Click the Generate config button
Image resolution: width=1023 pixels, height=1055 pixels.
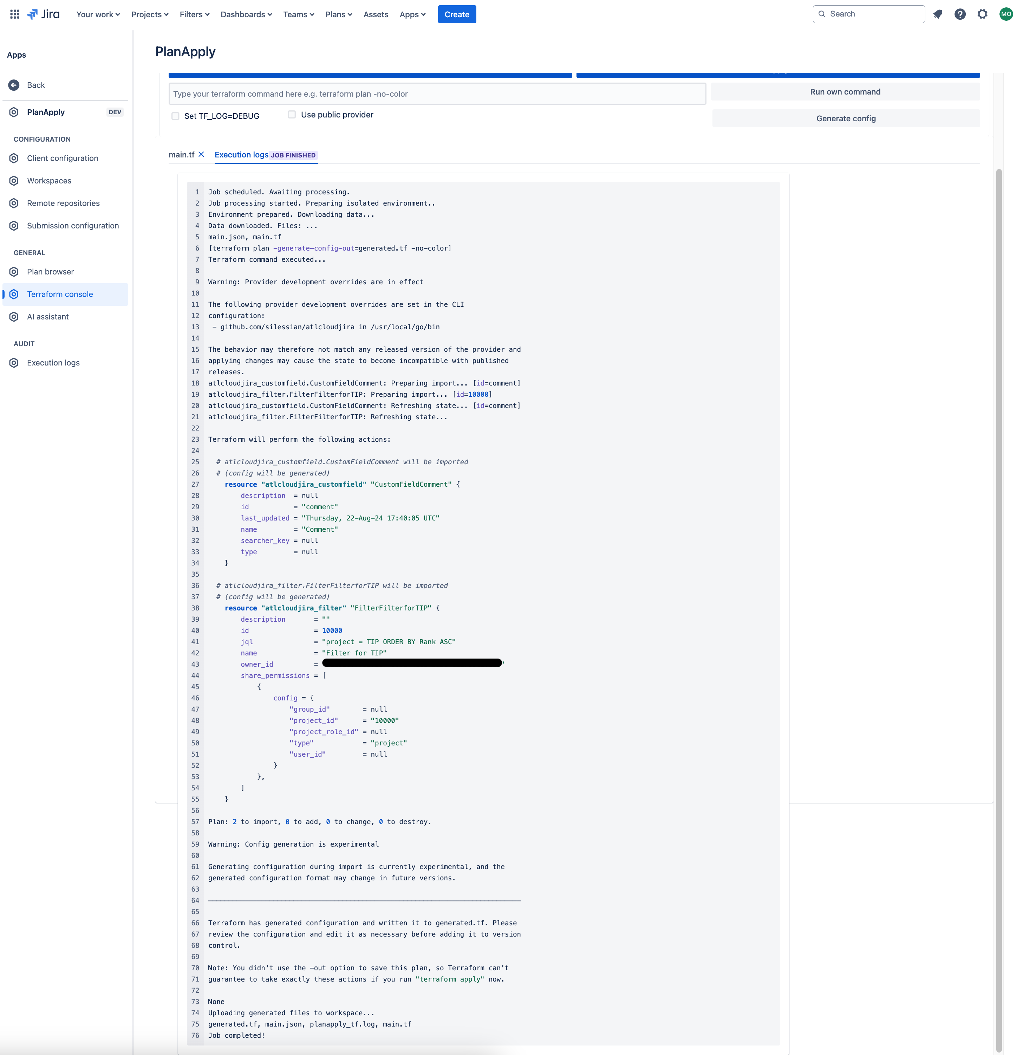pyautogui.click(x=845, y=118)
